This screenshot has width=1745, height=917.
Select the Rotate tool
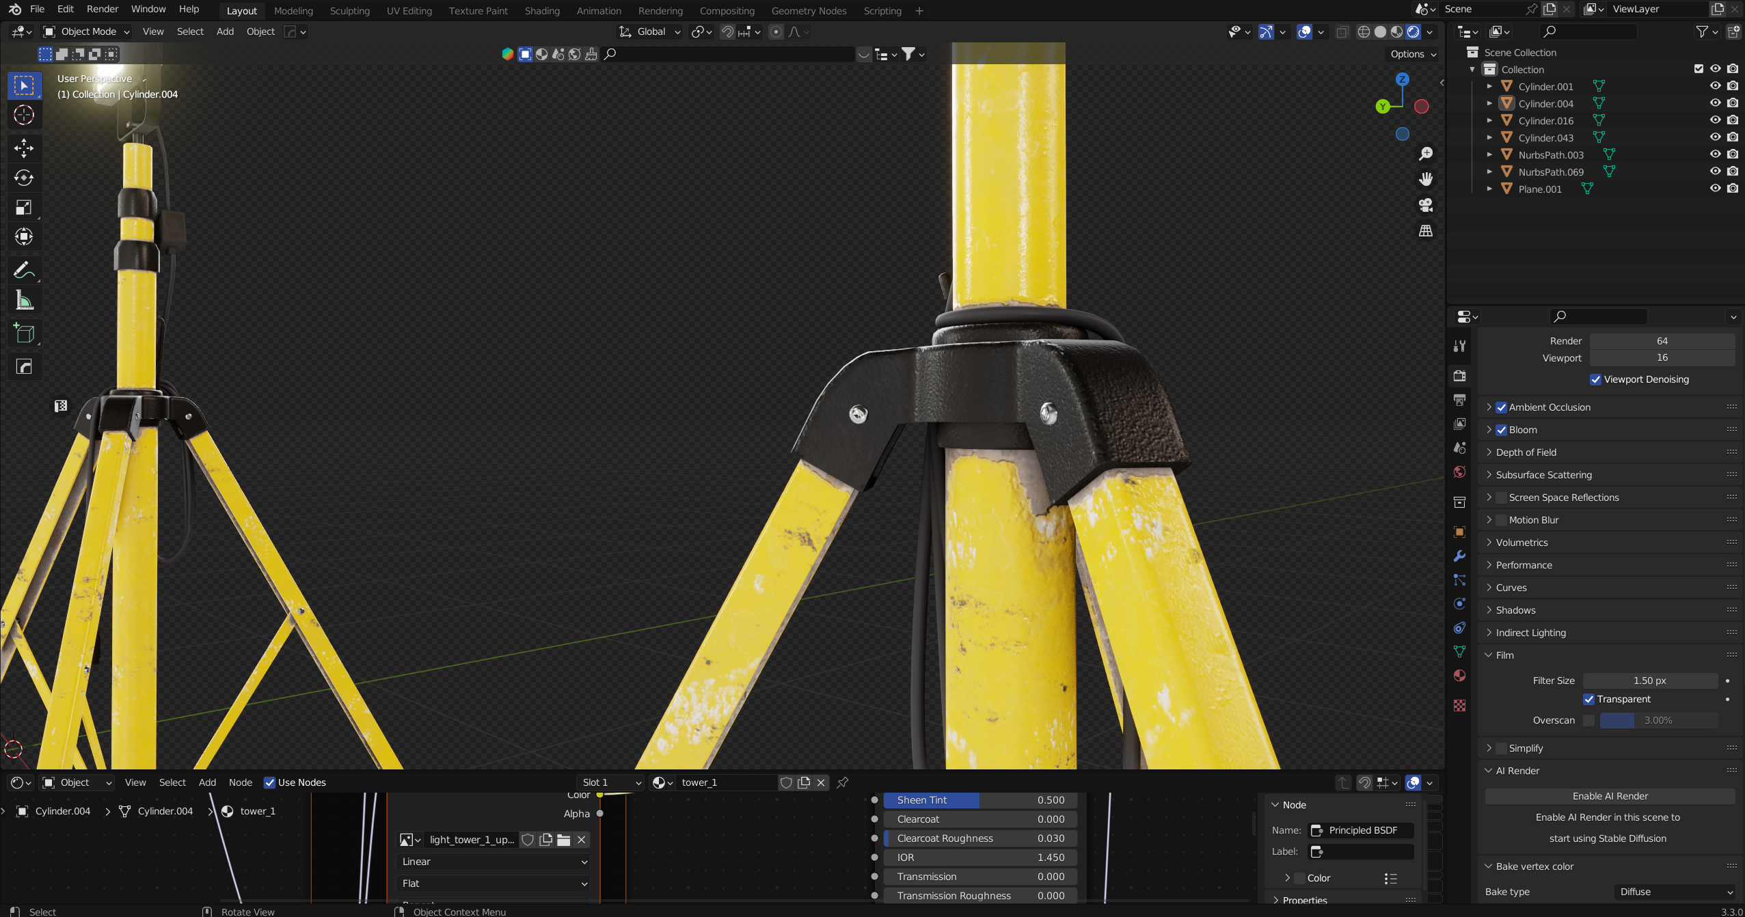coord(24,178)
